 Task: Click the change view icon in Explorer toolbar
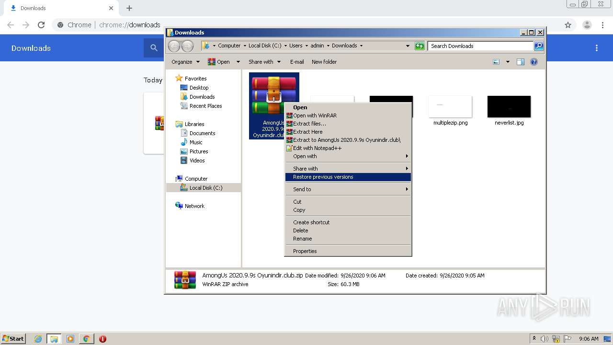[x=496, y=62]
